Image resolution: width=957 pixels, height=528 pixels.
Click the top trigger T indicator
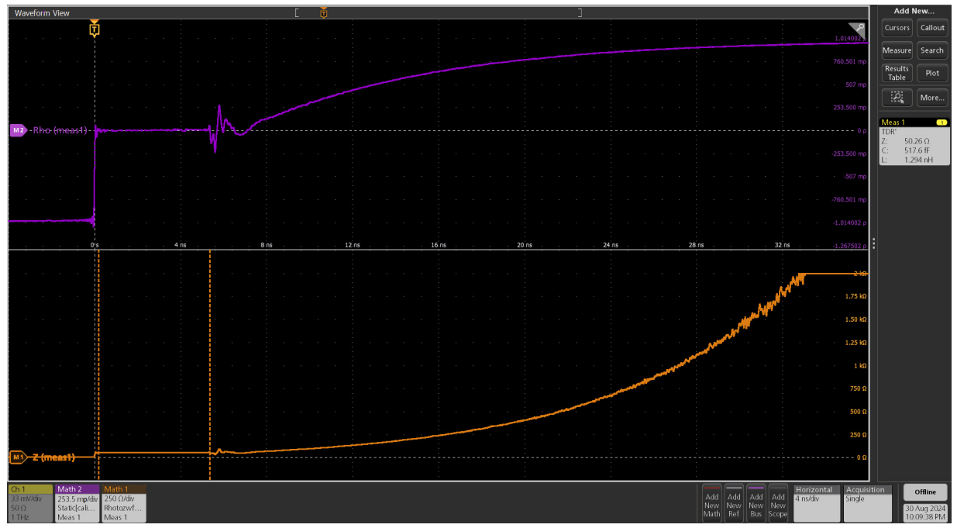pyautogui.click(x=324, y=12)
